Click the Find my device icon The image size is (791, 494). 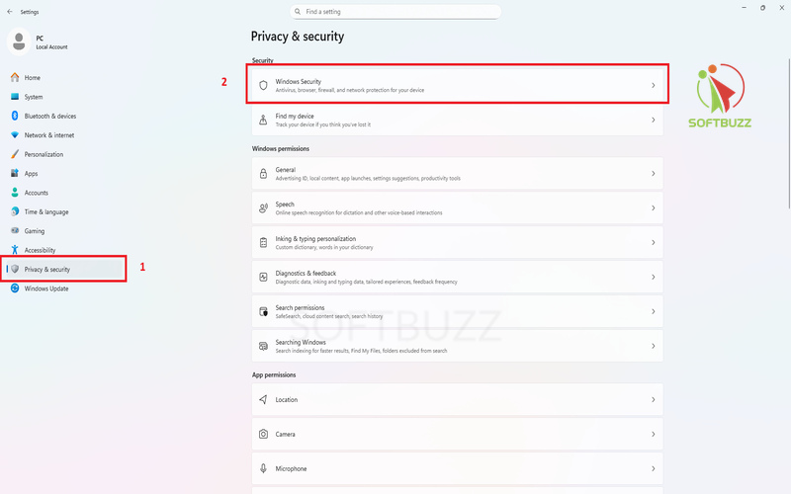click(263, 120)
